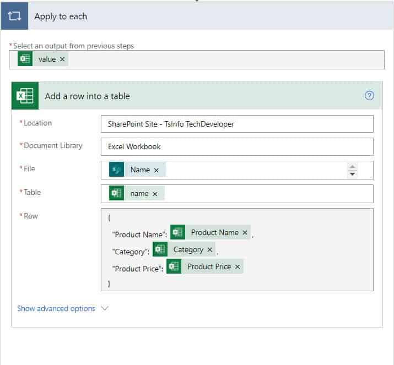Step down in the File field spinner
This screenshot has height=365, width=394.
click(x=352, y=174)
